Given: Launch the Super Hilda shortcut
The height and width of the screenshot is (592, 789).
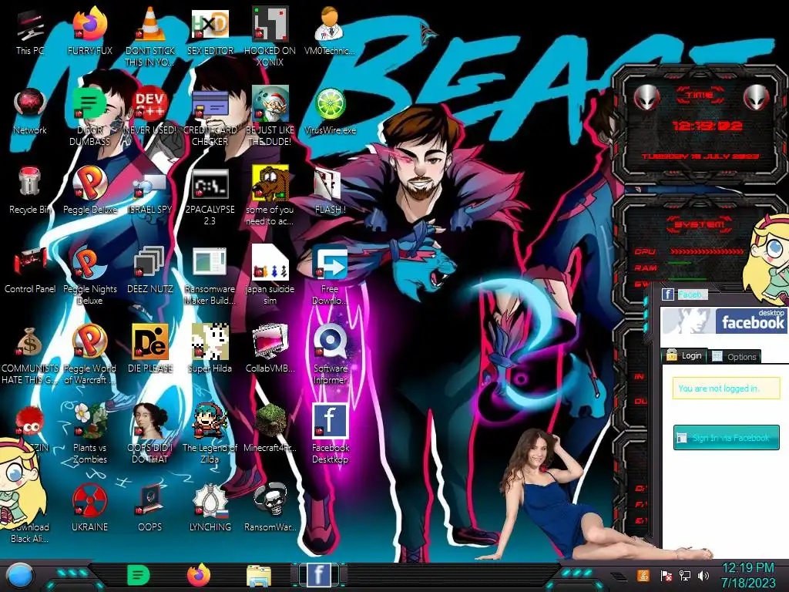Looking at the screenshot, I should point(210,342).
